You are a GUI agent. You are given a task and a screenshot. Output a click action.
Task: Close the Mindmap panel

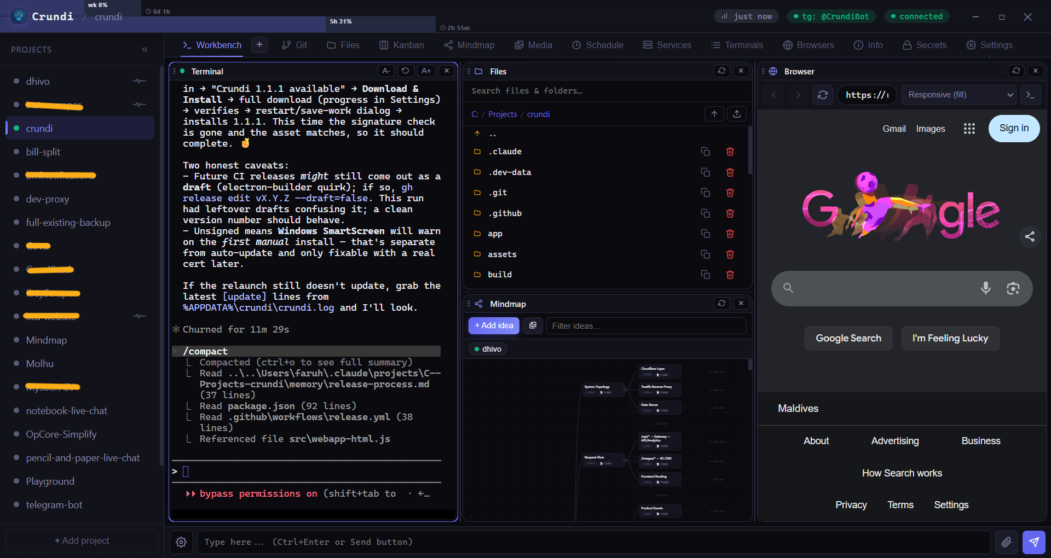point(741,304)
